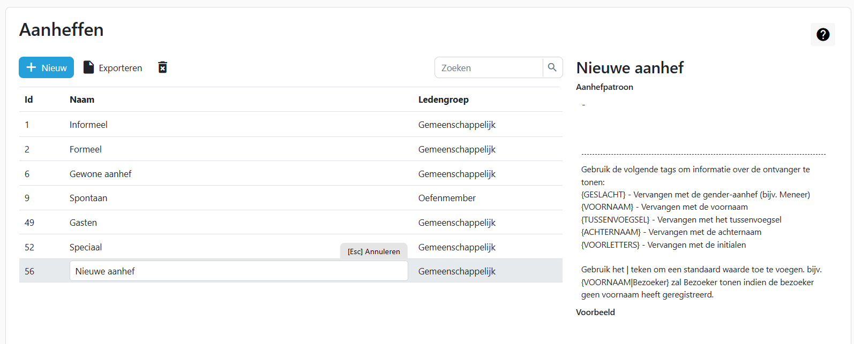Image resolution: width=854 pixels, height=344 pixels.
Task: Sort by the Id column header
Action: point(29,100)
